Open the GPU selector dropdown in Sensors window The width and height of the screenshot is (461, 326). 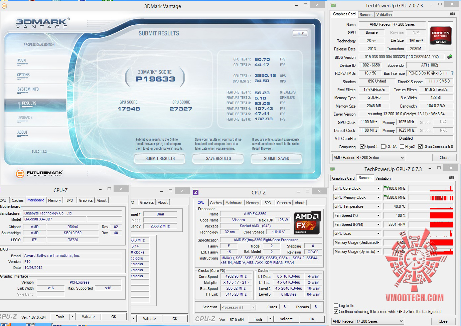click(367, 321)
